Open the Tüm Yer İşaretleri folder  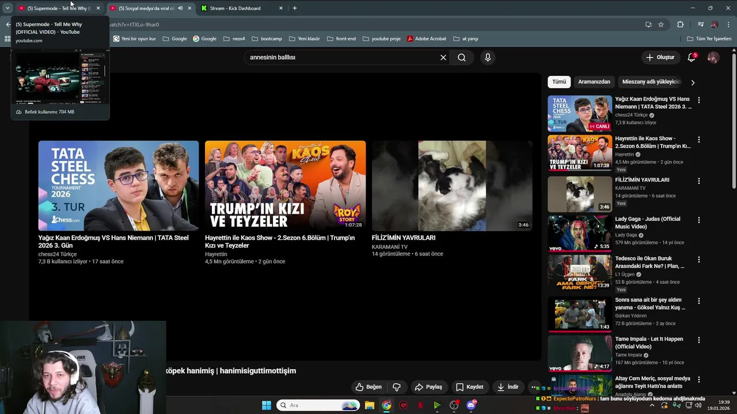[x=709, y=39]
